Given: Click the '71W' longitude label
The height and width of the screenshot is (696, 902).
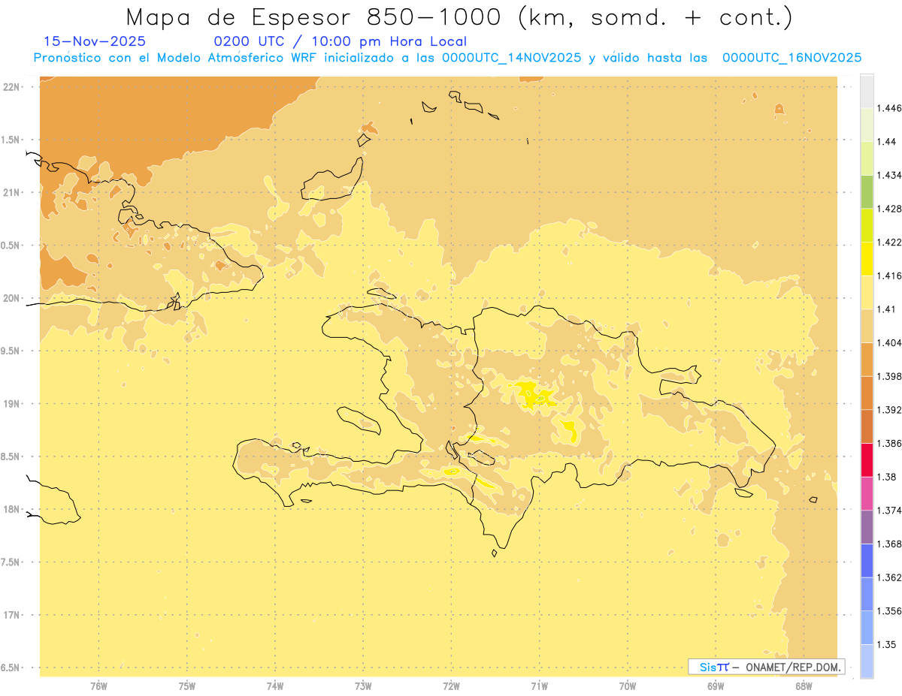Looking at the screenshot, I should [x=539, y=686].
